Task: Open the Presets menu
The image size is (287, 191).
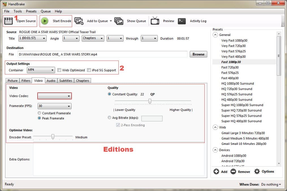Action: click(31, 11)
